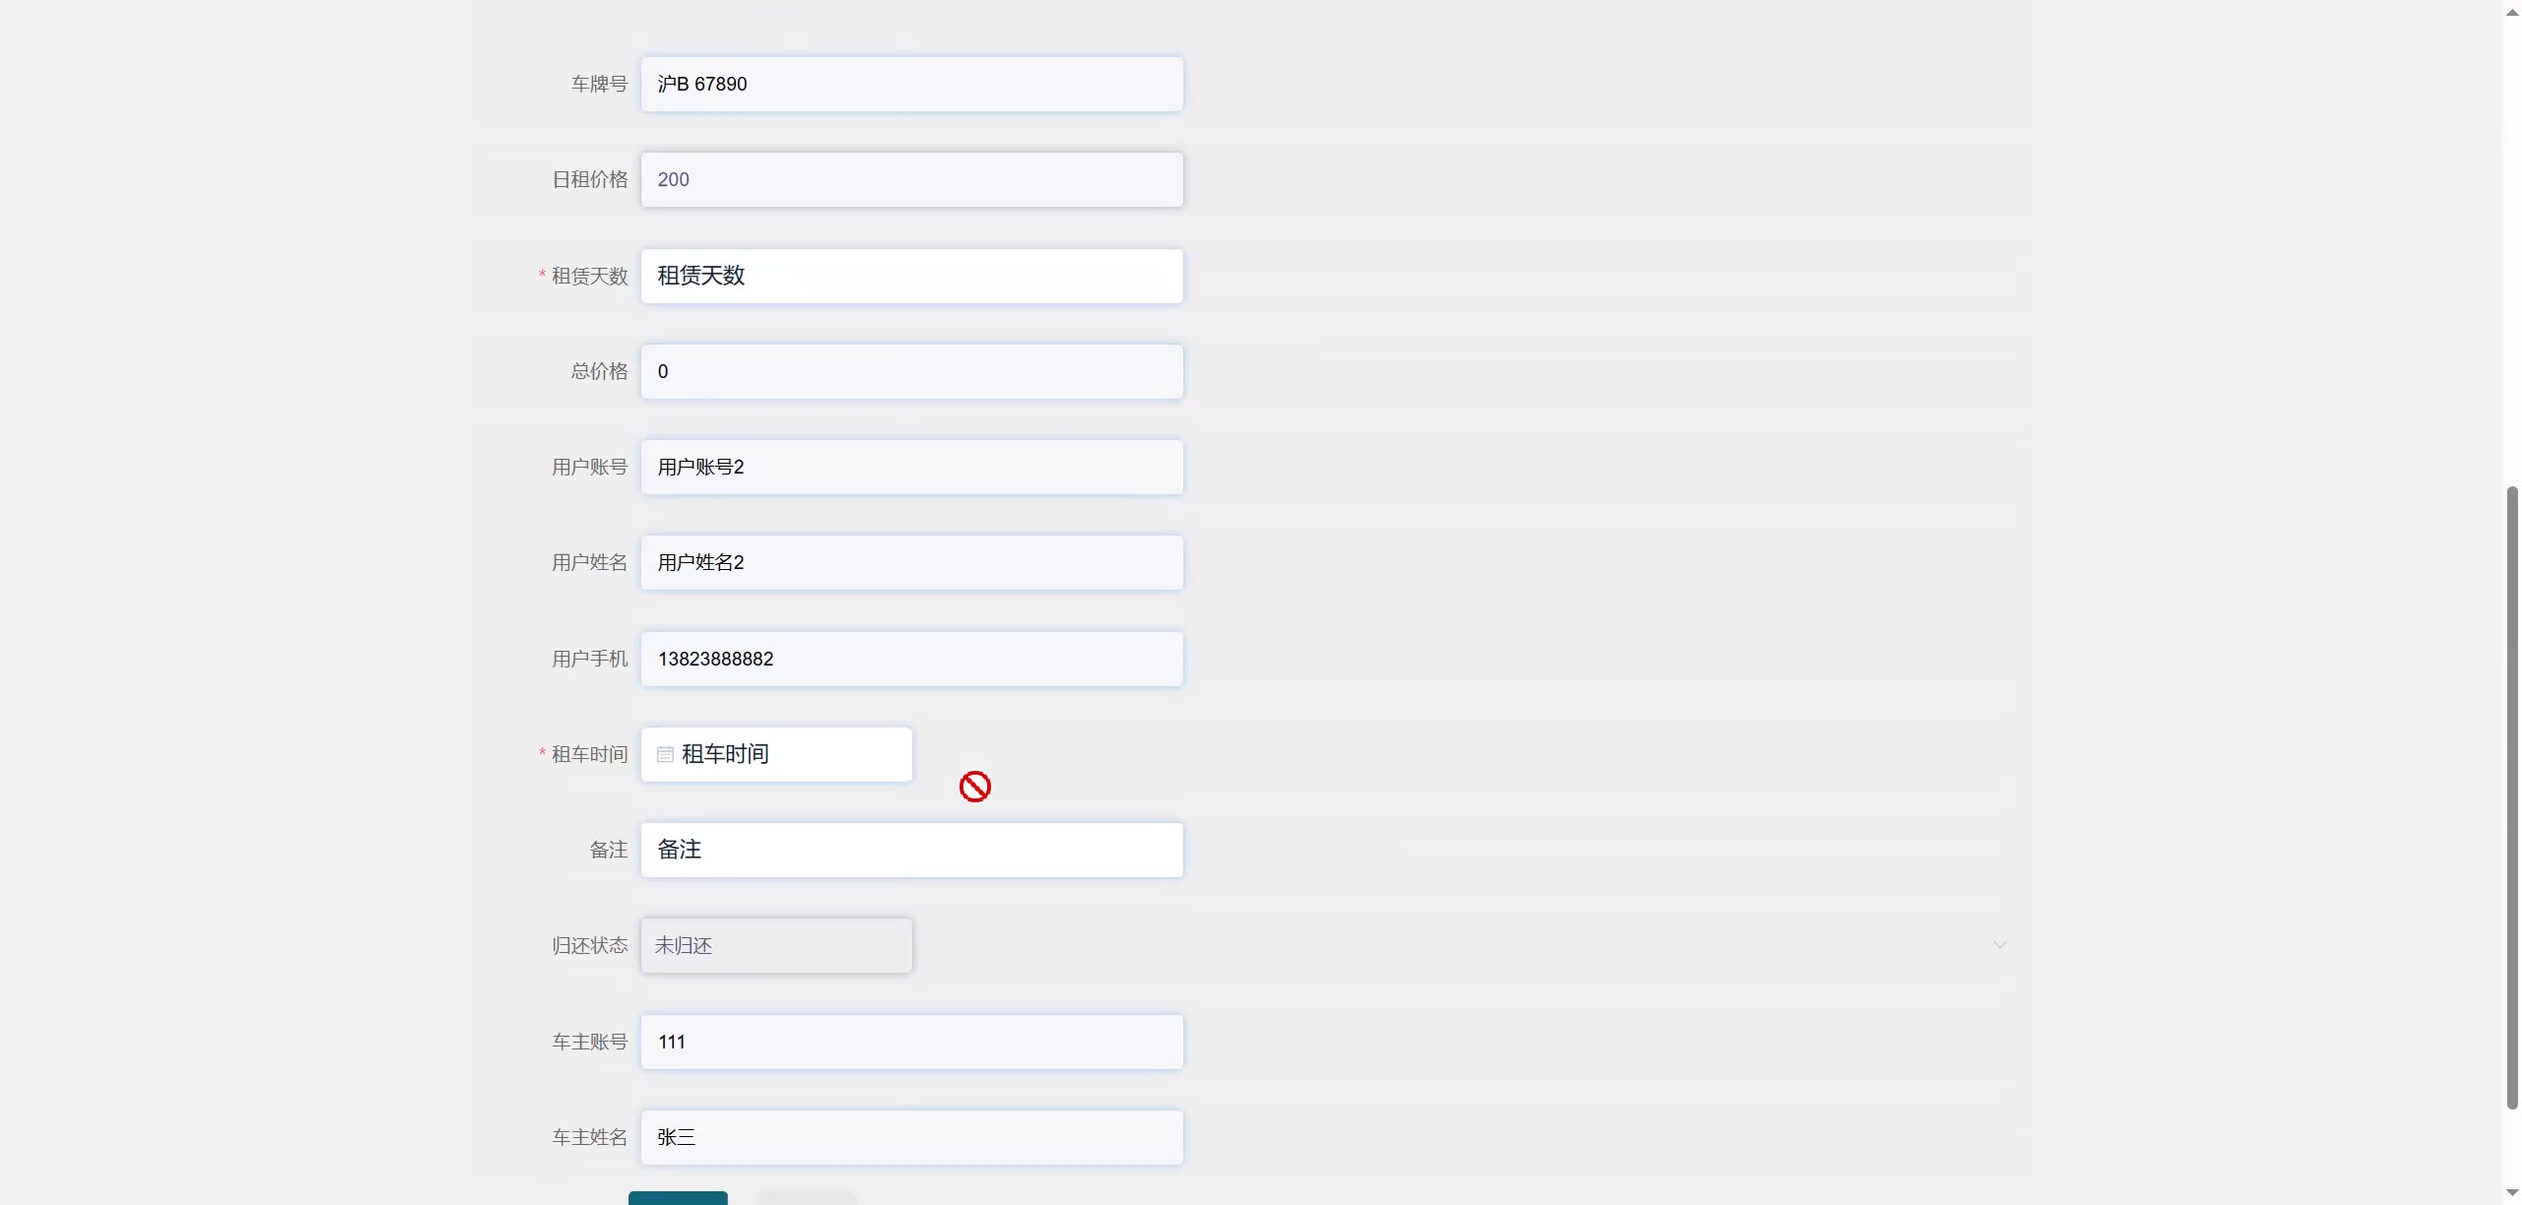This screenshot has height=1205, width=2522.
Task: Click the scrollbar up arrow
Action: tap(2512, 12)
